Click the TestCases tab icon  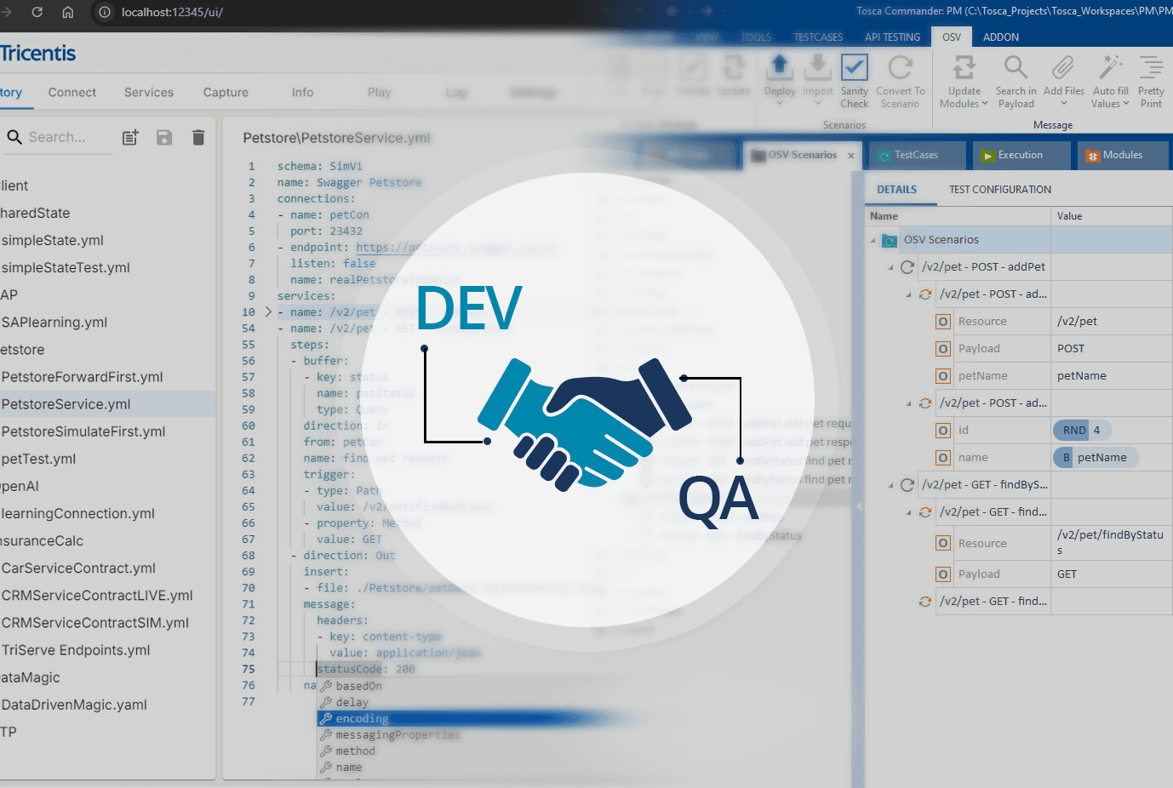[x=884, y=156]
